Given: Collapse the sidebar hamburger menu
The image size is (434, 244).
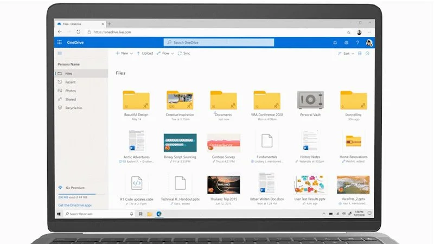Looking at the screenshot, I should (60, 53).
